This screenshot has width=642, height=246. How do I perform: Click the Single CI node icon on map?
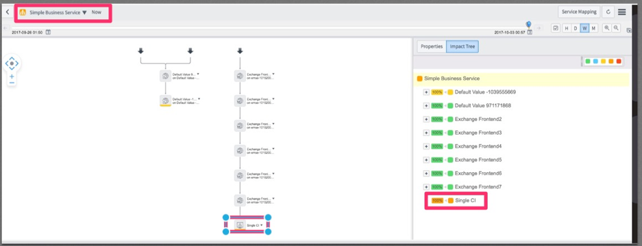pos(240,225)
